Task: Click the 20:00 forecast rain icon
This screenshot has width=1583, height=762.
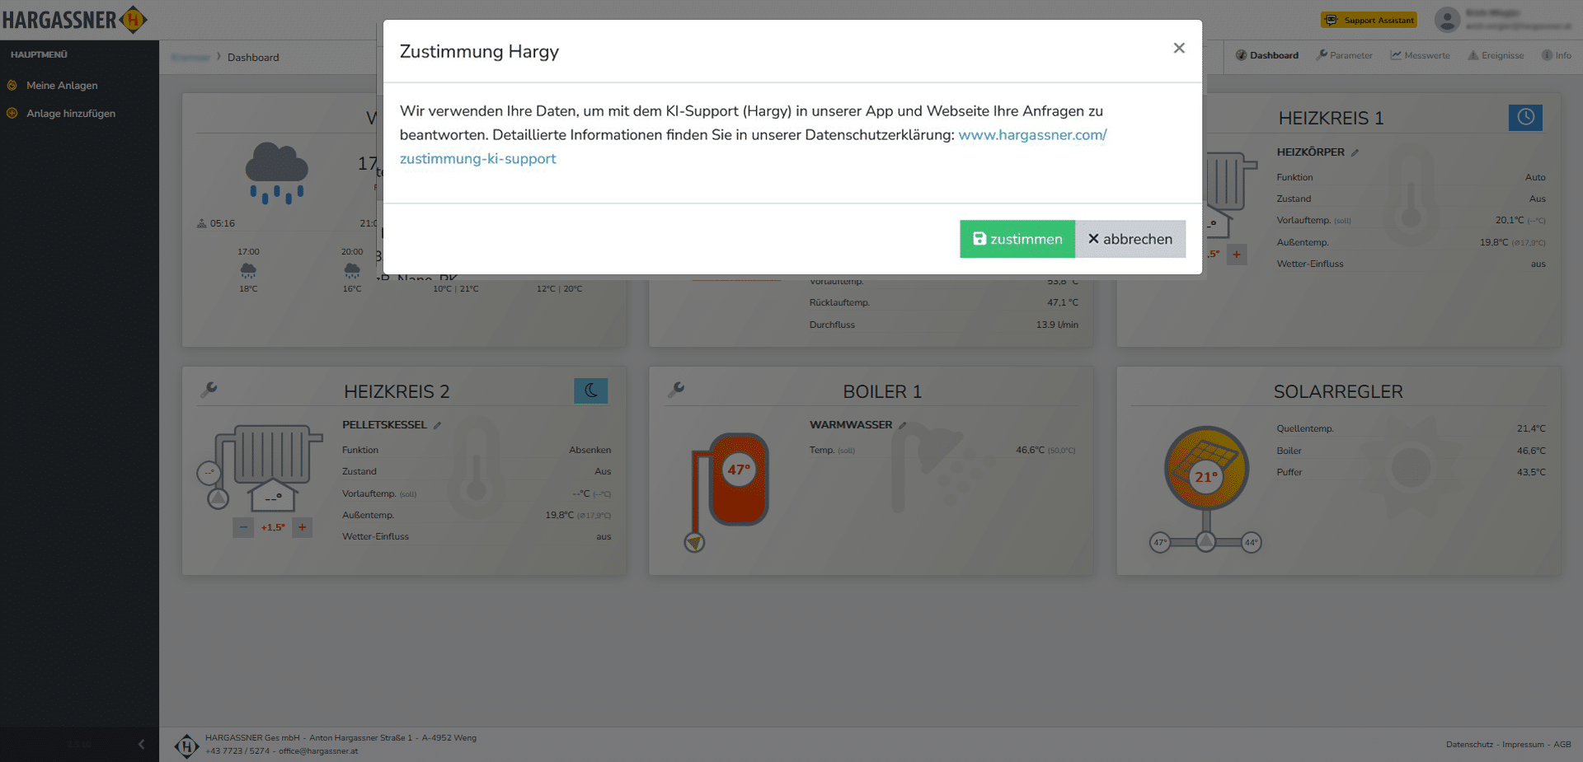Action: point(352,270)
